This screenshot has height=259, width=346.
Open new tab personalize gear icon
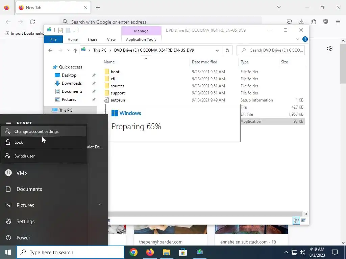coord(330,49)
